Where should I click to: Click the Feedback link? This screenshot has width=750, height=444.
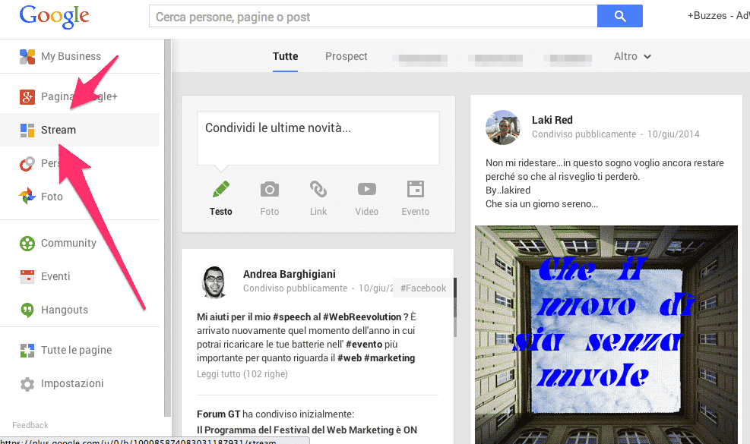tap(30, 425)
